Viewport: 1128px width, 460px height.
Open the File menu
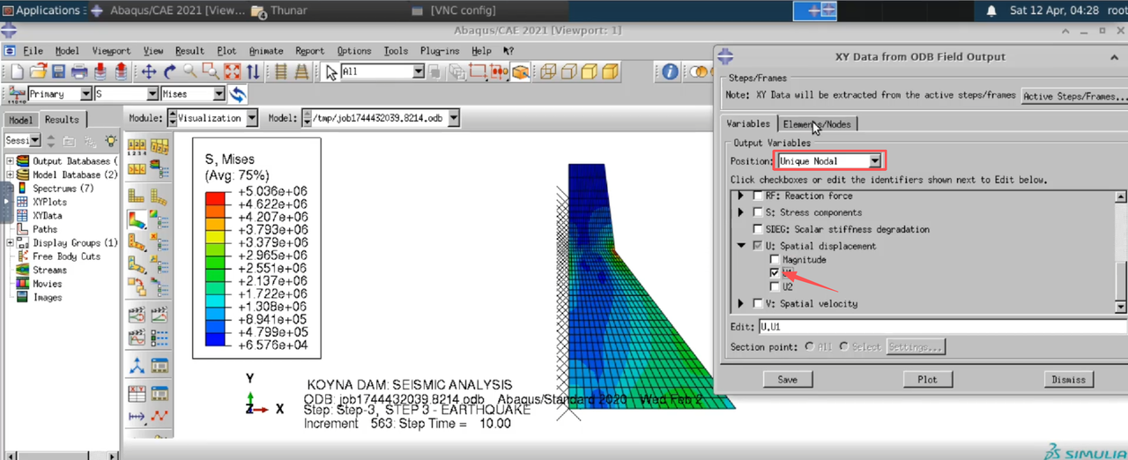[33, 51]
